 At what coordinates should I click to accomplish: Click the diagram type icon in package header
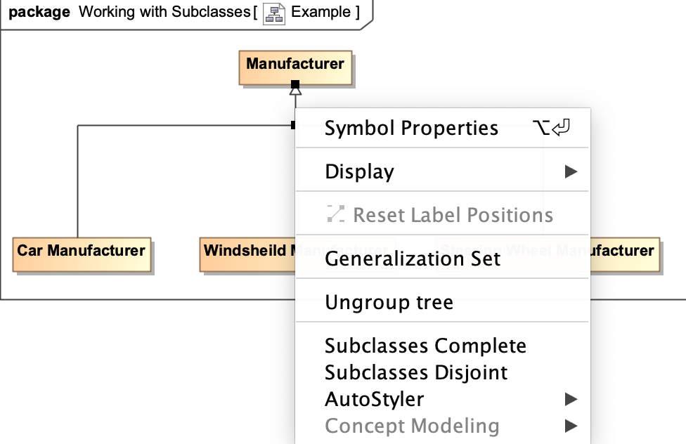pyautogui.click(x=273, y=13)
